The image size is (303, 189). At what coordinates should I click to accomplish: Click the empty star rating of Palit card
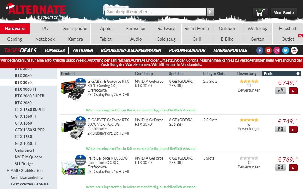click(249, 158)
